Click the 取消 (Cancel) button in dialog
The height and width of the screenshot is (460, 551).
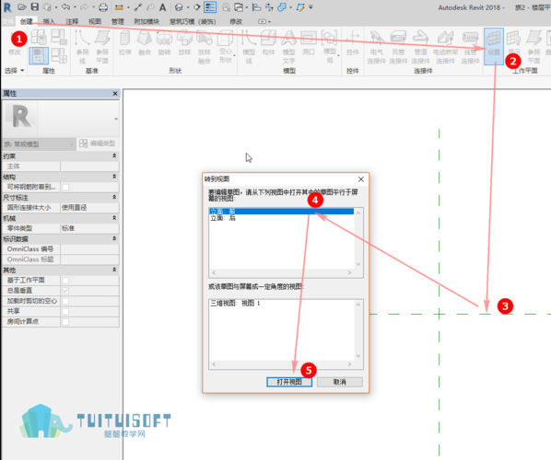click(x=339, y=382)
